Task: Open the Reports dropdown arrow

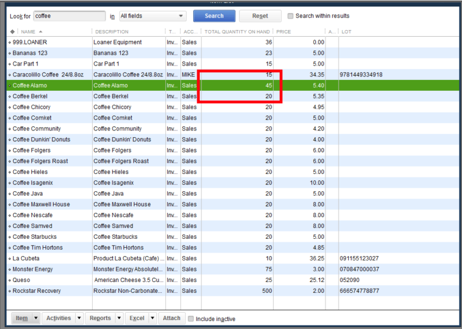Action: click(x=119, y=318)
